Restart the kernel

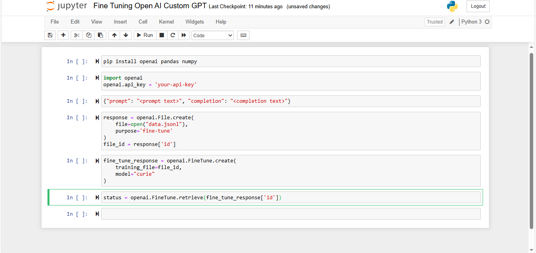tap(173, 35)
